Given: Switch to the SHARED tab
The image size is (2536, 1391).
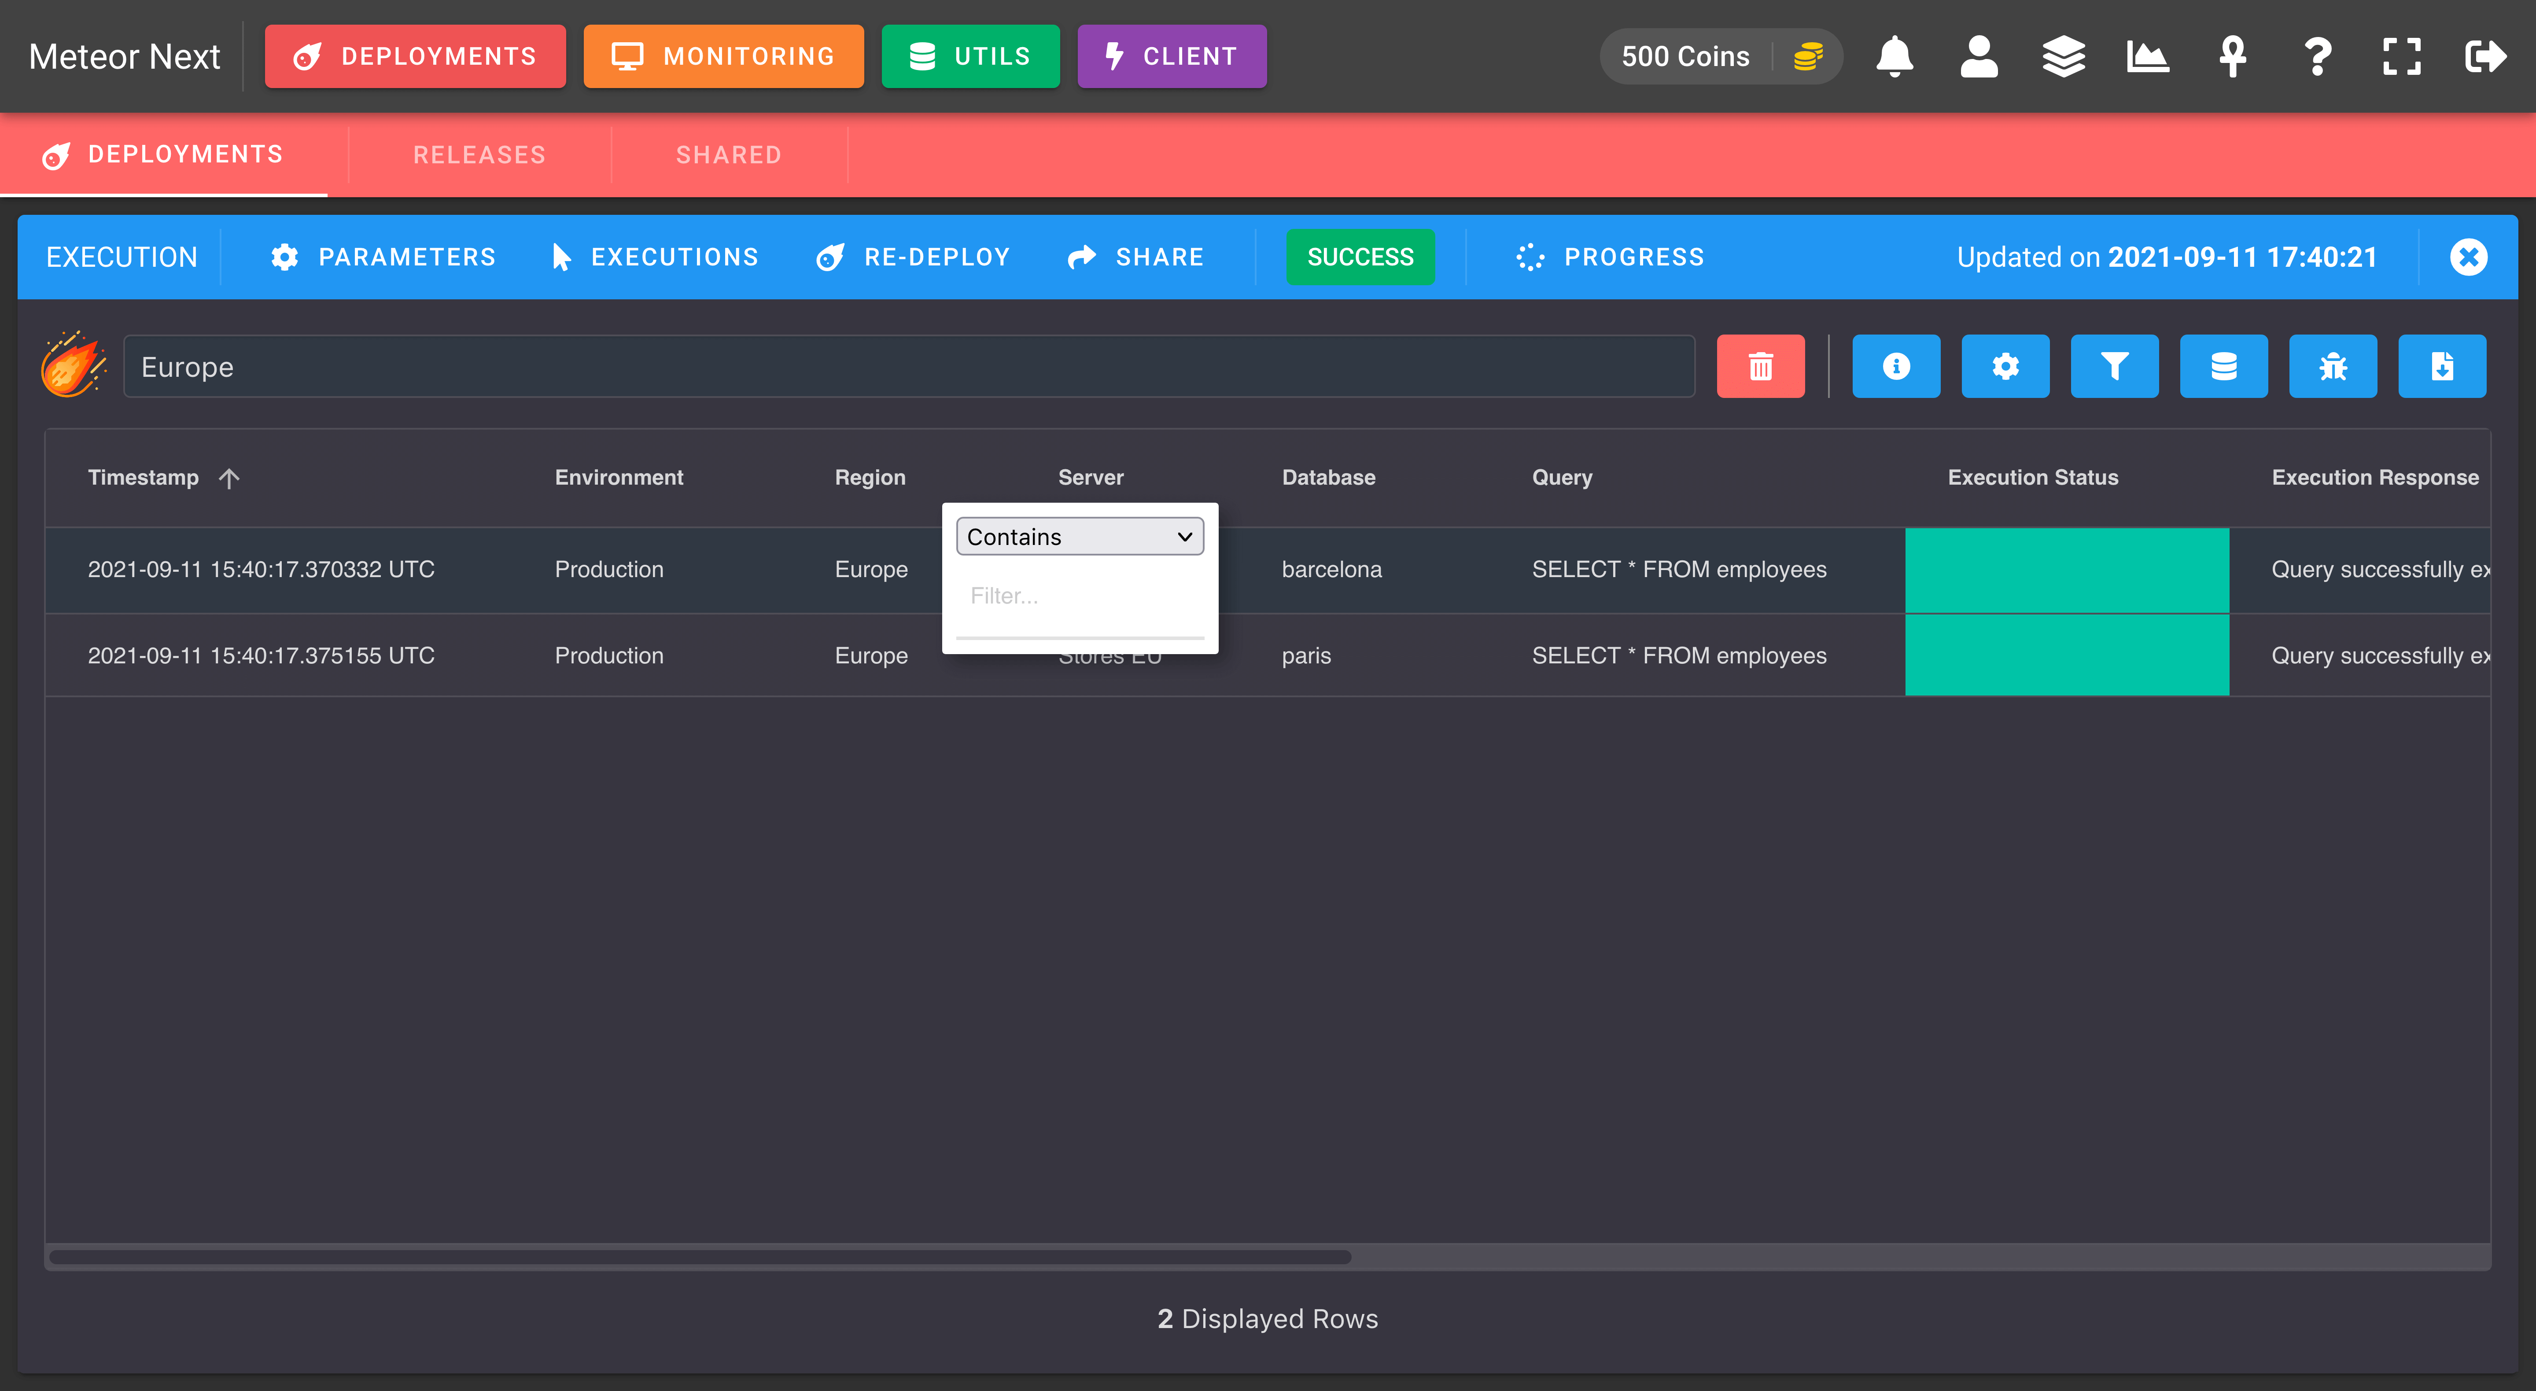Looking at the screenshot, I should pyautogui.click(x=729, y=155).
